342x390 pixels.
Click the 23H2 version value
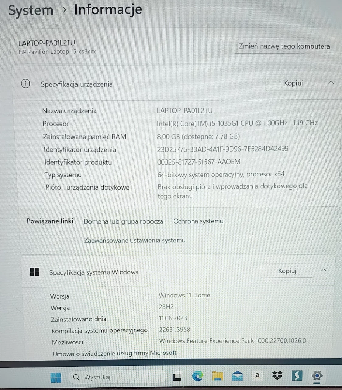pyautogui.click(x=166, y=307)
